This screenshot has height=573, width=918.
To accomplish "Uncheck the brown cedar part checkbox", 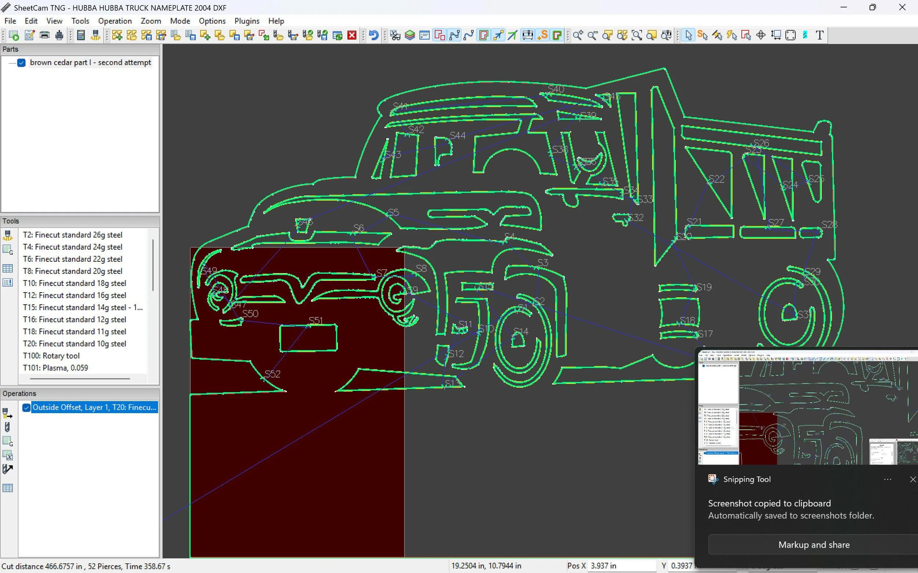I will point(22,63).
